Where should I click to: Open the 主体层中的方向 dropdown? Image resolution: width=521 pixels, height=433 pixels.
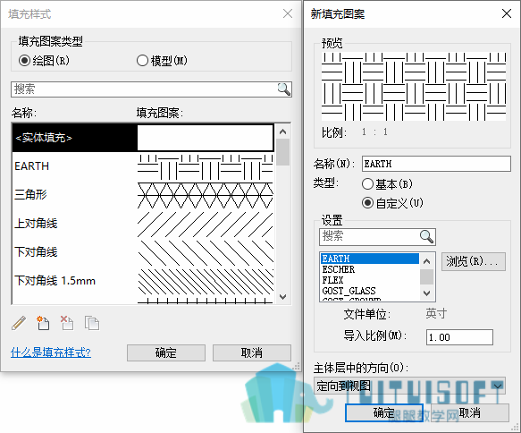tap(409, 386)
